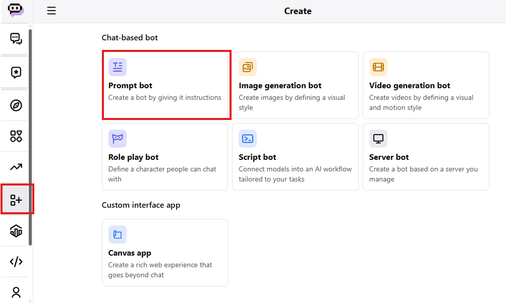506x303 pixels.
Task: Click the bar chart box sidebar icon
Action: pos(16,231)
